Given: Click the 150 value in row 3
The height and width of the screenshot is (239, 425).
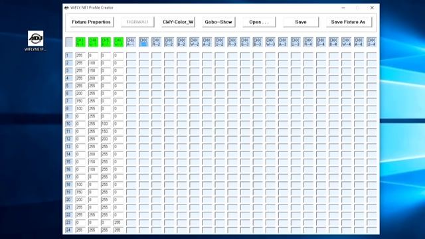Looking at the screenshot, I should coord(93,71).
